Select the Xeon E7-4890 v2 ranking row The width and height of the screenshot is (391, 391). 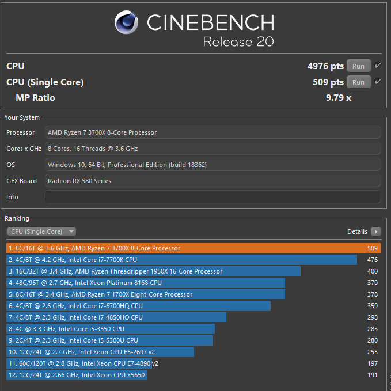[193, 363]
